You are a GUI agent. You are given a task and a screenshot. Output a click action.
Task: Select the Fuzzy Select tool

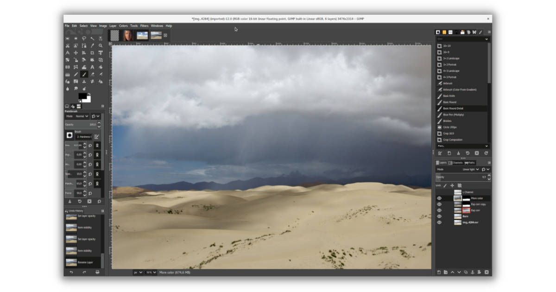point(93,39)
